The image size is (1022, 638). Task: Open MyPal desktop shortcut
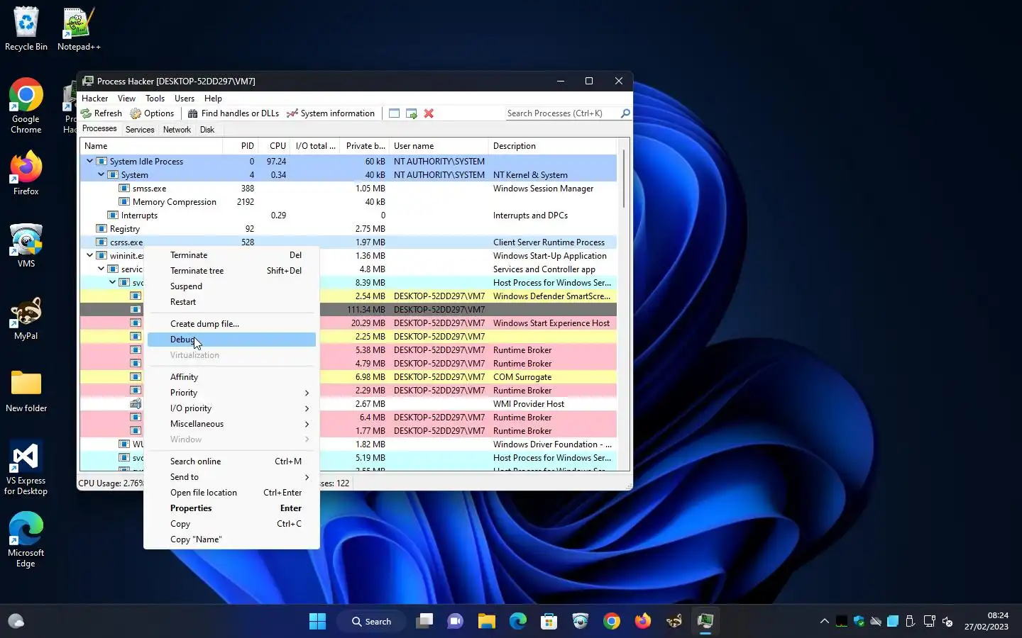coord(26,318)
